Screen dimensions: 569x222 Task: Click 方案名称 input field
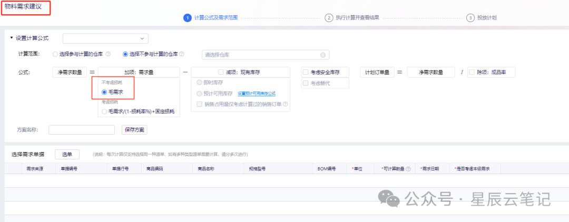(82, 129)
